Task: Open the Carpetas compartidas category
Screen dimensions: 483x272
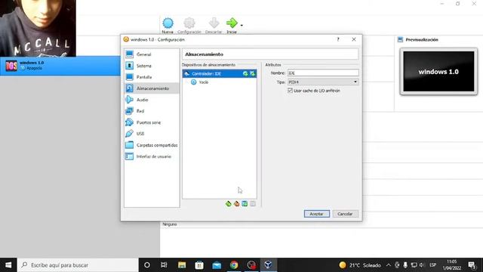Action: [x=152, y=145]
